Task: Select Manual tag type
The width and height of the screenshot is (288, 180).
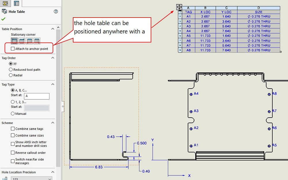Action: [x=13, y=114]
